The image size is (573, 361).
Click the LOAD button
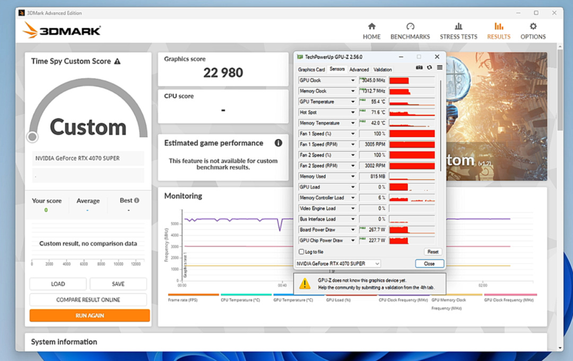tap(58, 284)
